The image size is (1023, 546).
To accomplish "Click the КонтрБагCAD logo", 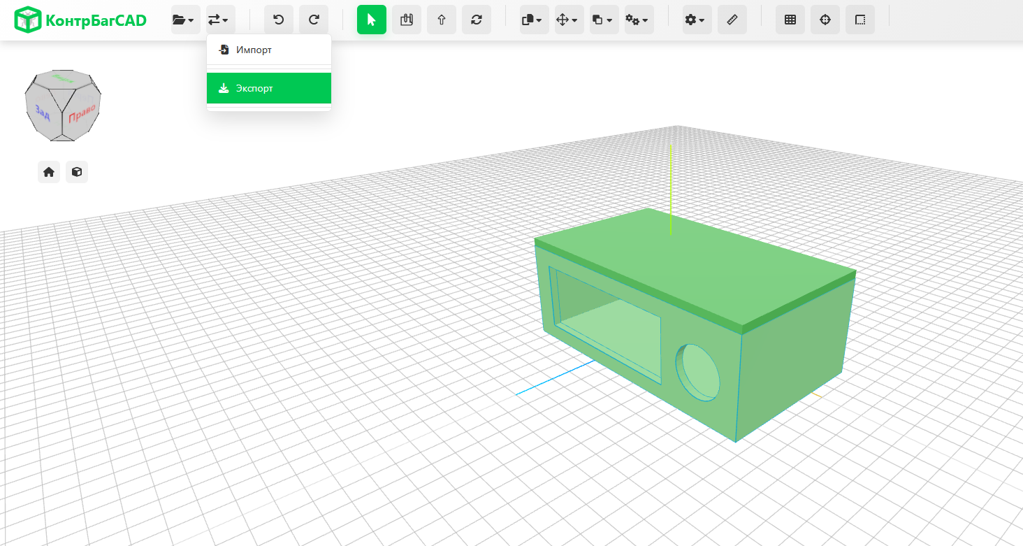I will pyautogui.click(x=80, y=20).
